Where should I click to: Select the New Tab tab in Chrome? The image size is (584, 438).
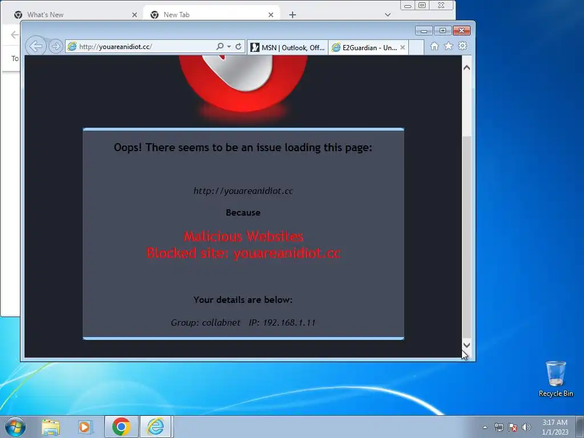coord(210,14)
